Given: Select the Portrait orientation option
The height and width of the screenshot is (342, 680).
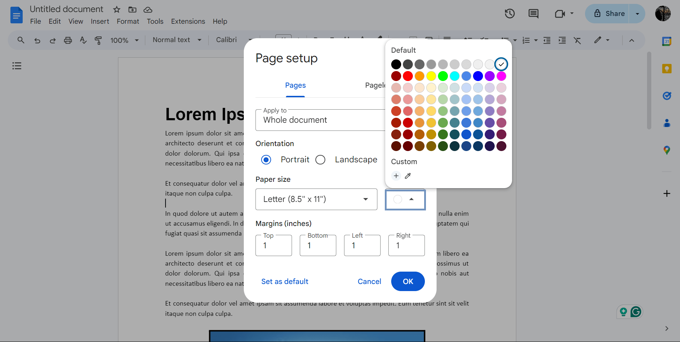Looking at the screenshot, I should point(266,160).
